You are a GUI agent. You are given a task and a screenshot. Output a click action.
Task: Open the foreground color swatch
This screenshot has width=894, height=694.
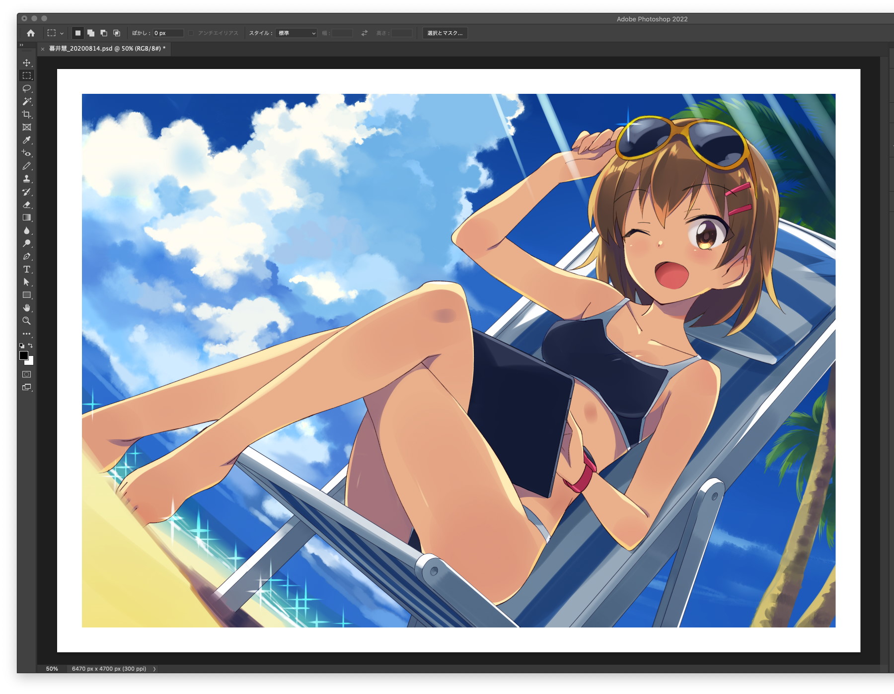coord(23,355)
